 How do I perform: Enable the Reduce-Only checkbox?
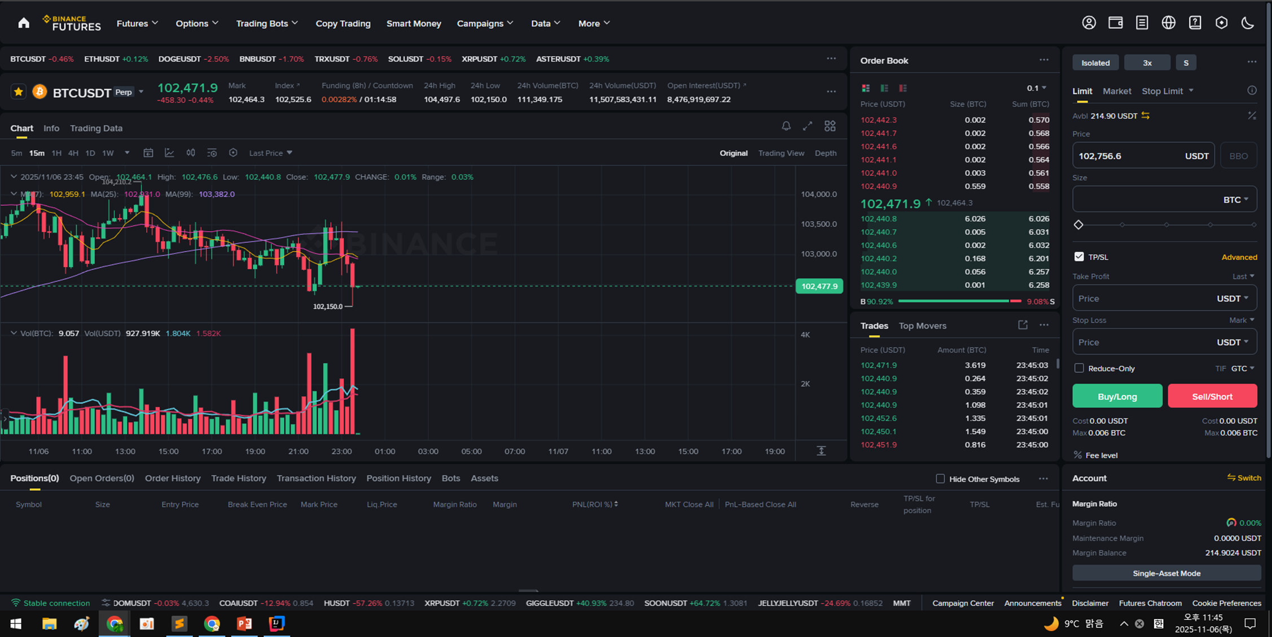click(x=1079, y=368)
